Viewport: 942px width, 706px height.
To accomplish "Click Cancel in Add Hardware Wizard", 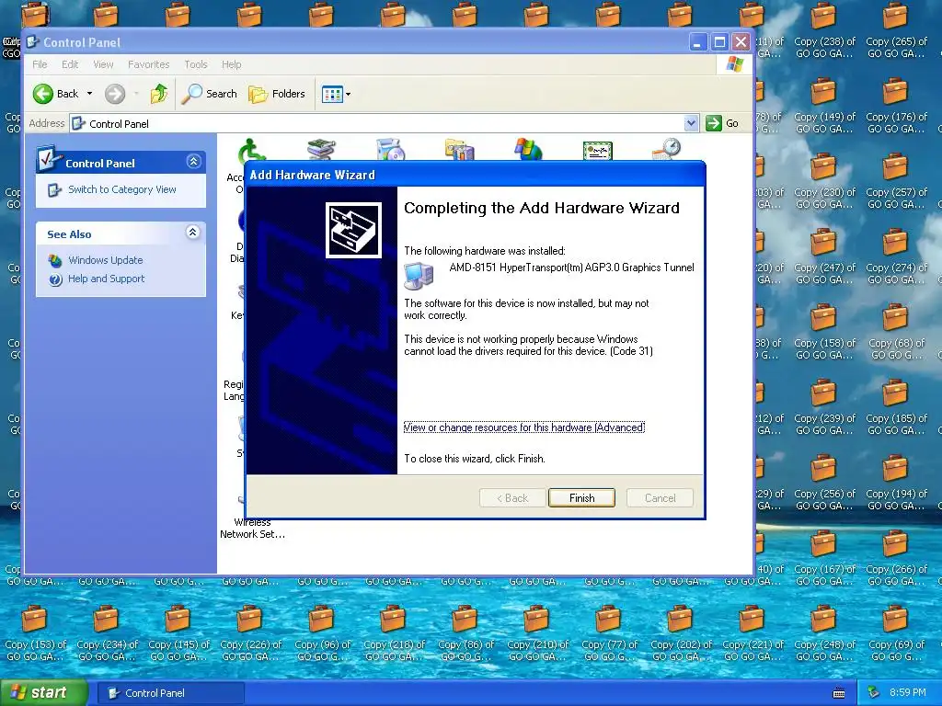I will click(x=660, y=497).
